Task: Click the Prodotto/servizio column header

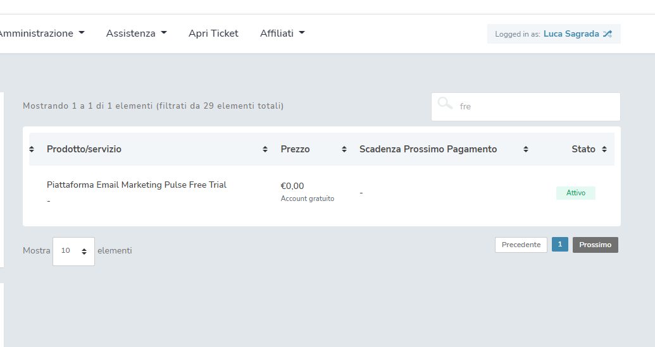Action: (84, 149)
